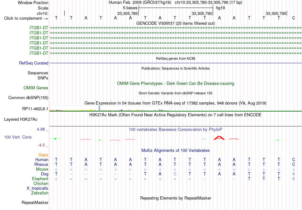Image resolution: width=302 pixels, height=210 pixels.
Task: Click the large red A conservation peak
Action: click(x=219, y=138)
